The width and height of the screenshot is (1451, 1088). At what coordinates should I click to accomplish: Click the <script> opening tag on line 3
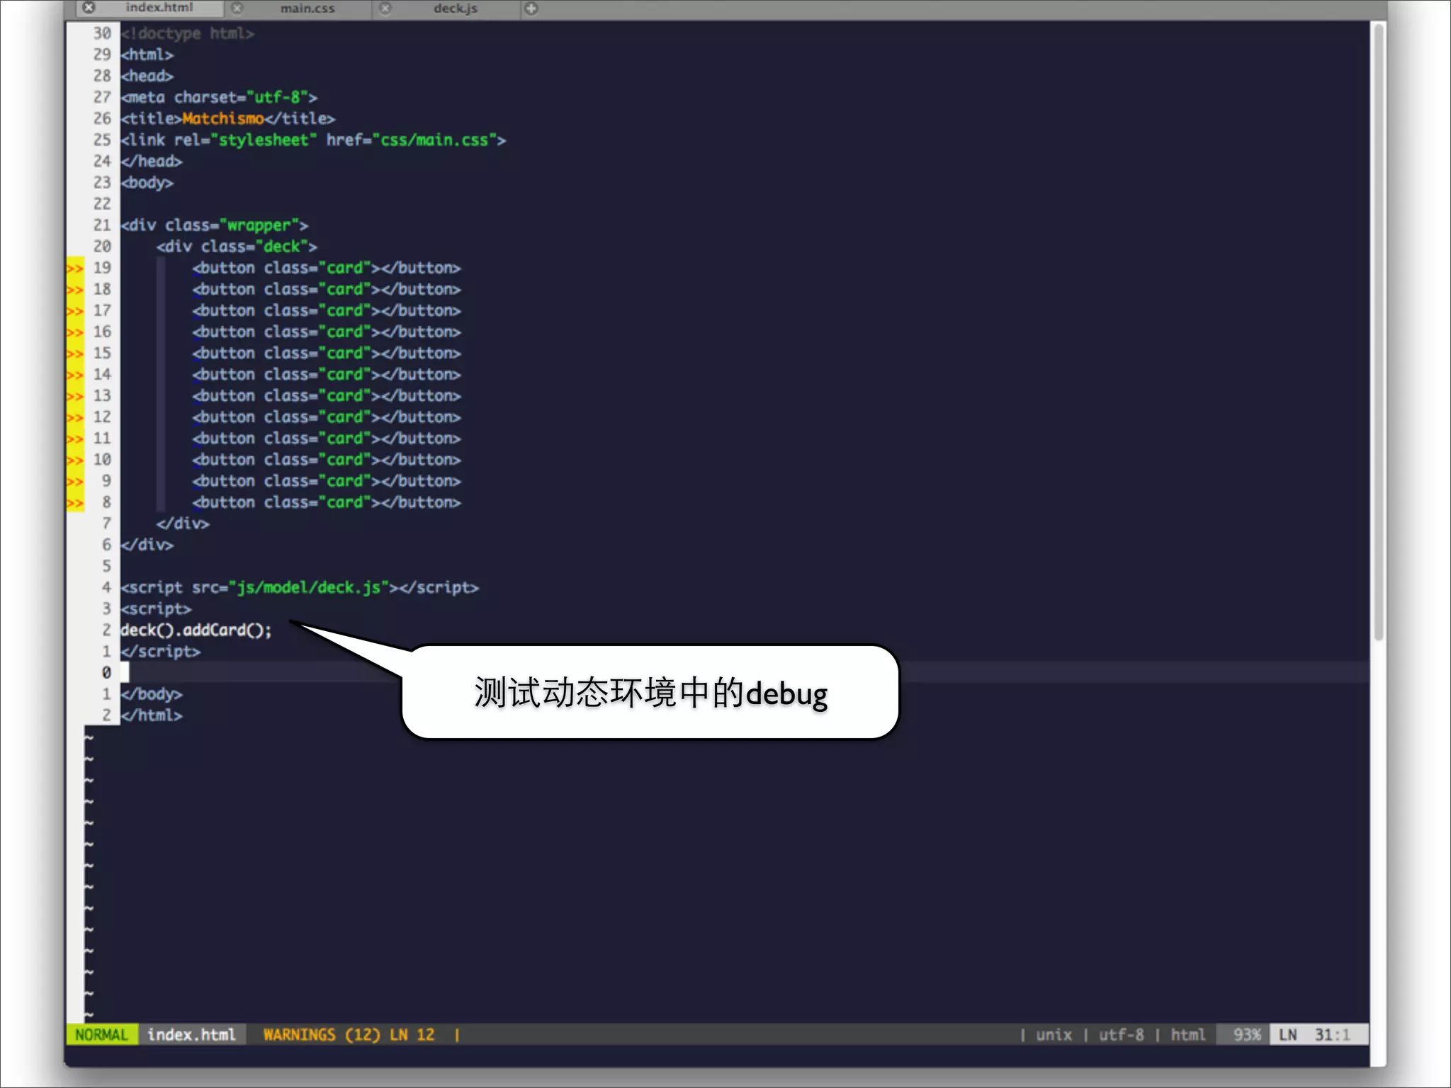[x=156, y=608]
